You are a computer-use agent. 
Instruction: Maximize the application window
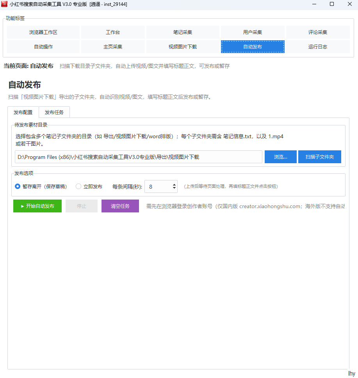(x=332, y=4)
